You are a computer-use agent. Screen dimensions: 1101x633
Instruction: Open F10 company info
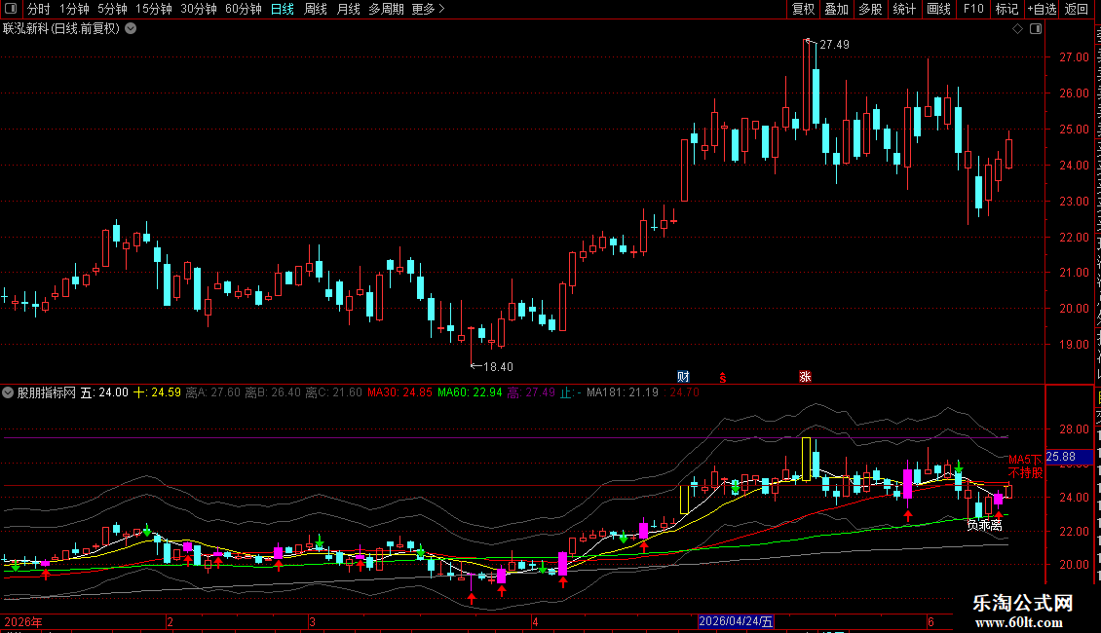[x=973, y=9]
